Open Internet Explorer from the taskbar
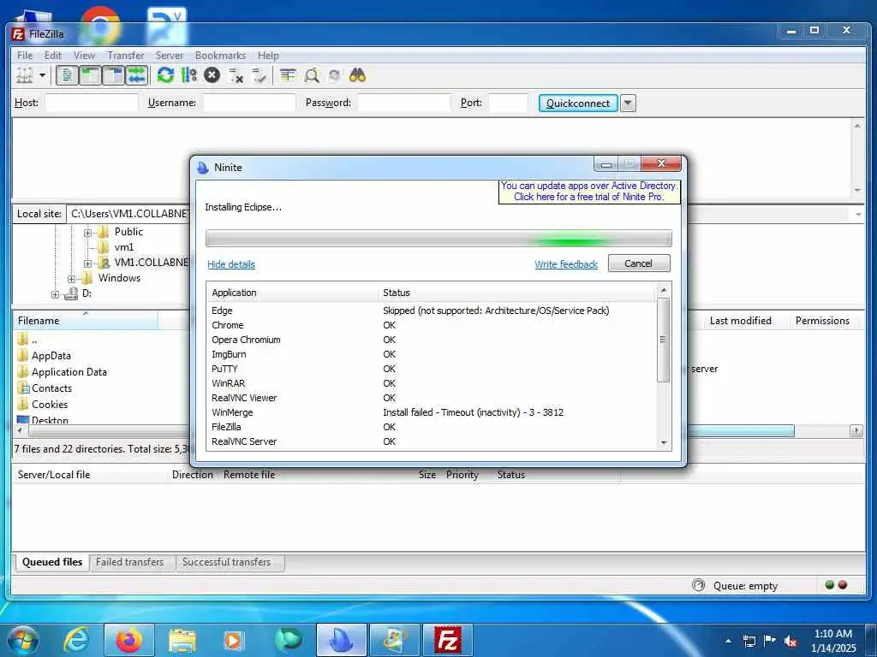877x657 pixels. pyautogui.click(x=76, y=640)
